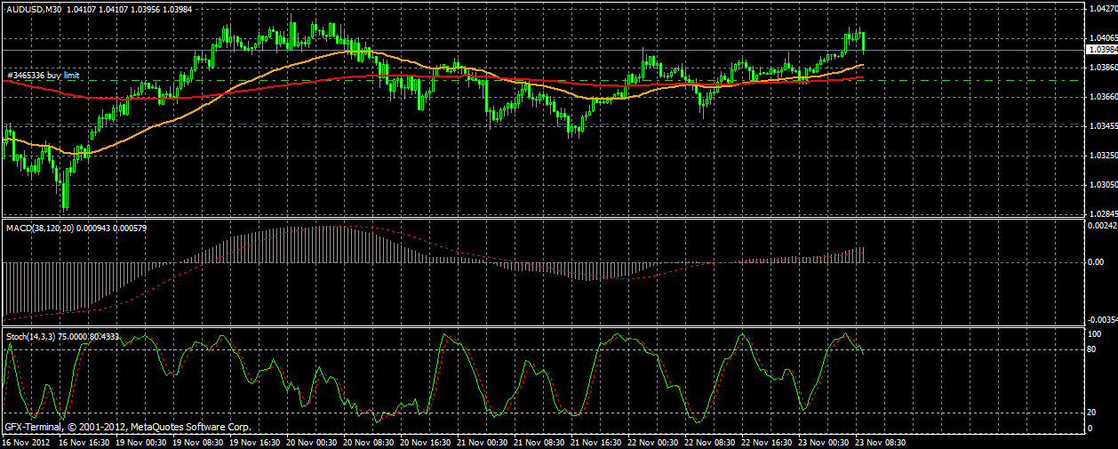The width and height of the screenshot is (1118, 449).
Task: Click the 22 Nov 16:30 time label
Action: tap(769, 441)
